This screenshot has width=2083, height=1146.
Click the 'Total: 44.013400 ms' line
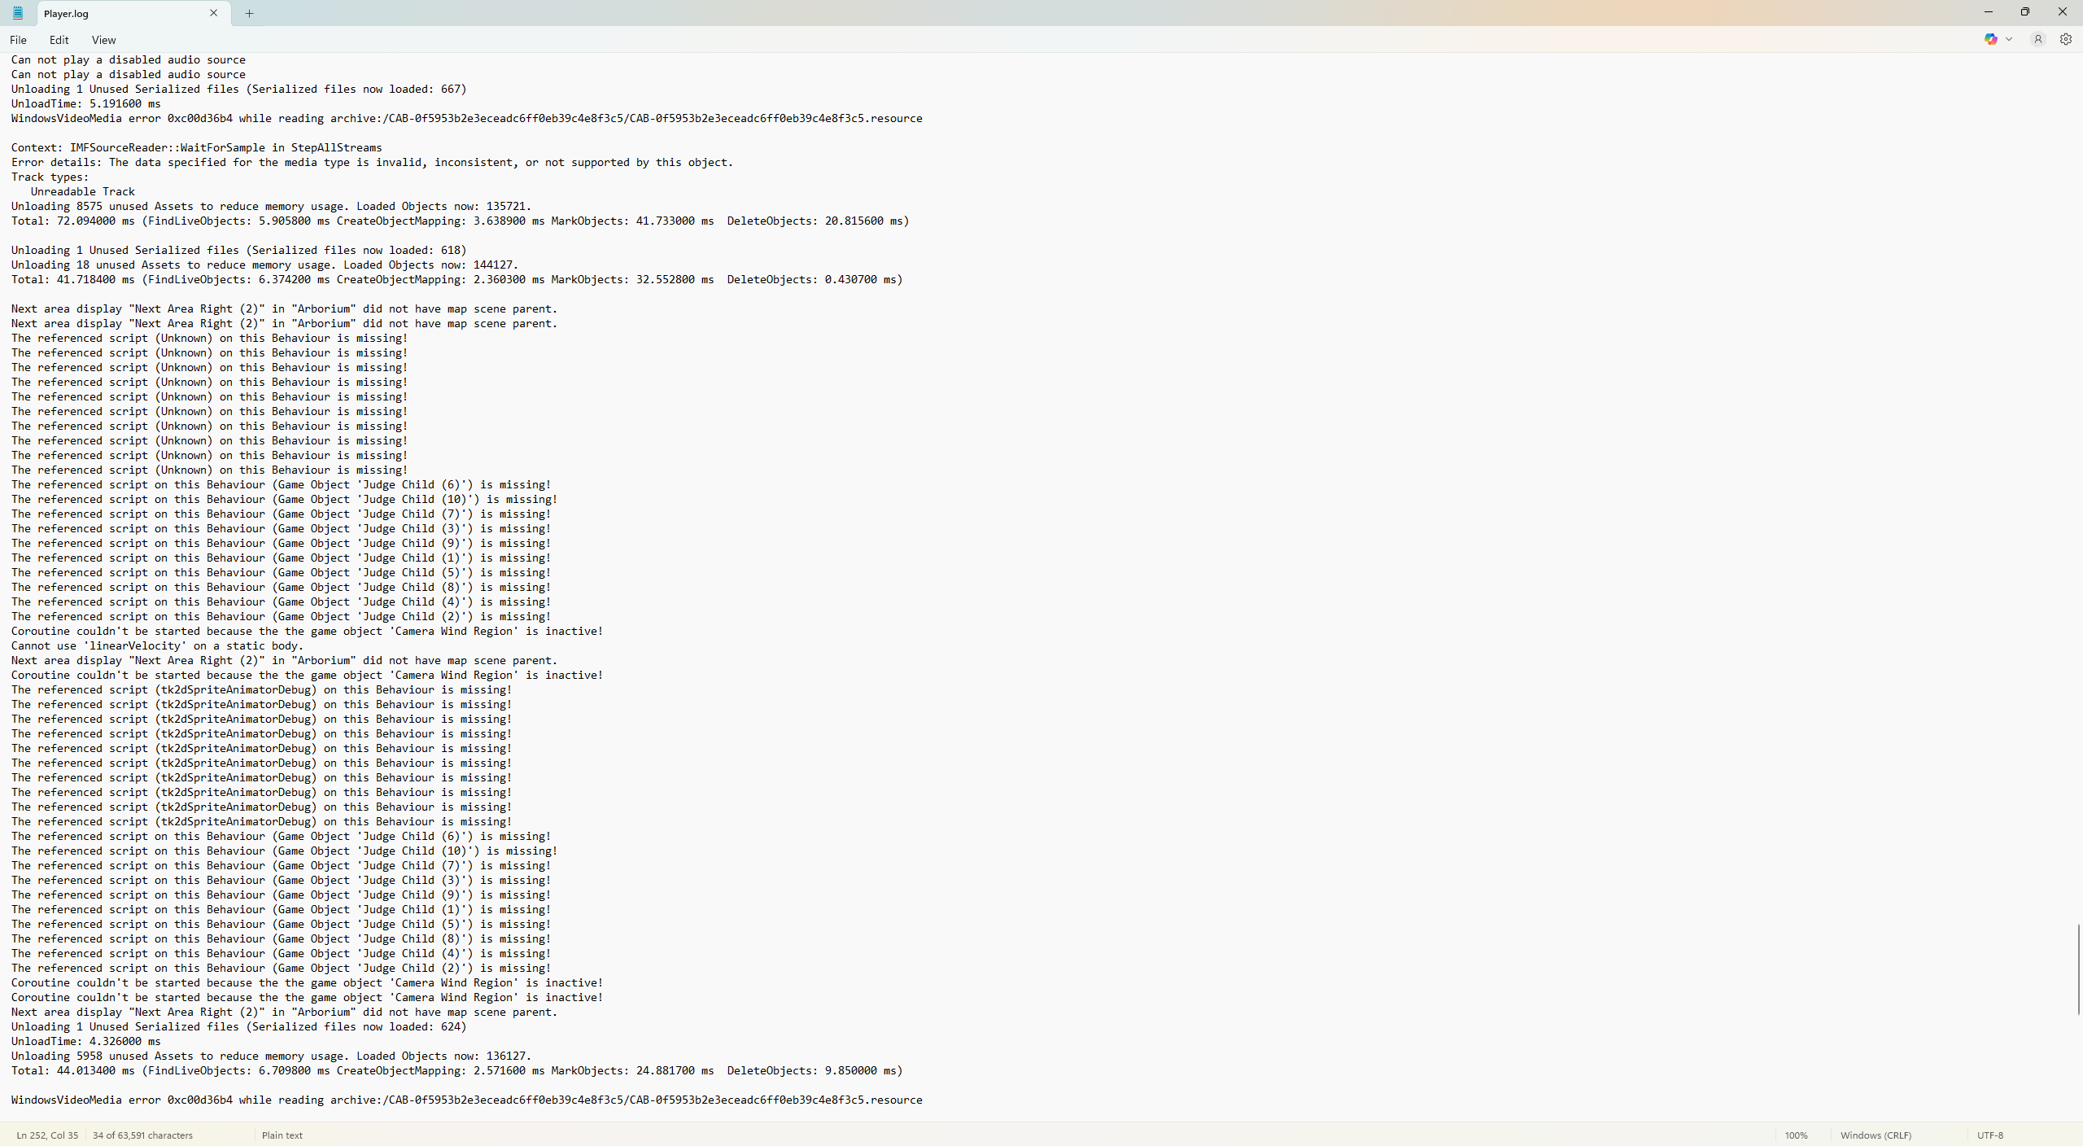click(x=457, y=1071)
